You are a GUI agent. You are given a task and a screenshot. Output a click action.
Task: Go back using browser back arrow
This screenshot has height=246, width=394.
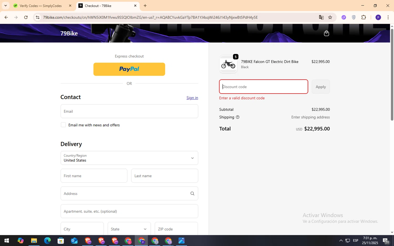click(x=6, y=17)
